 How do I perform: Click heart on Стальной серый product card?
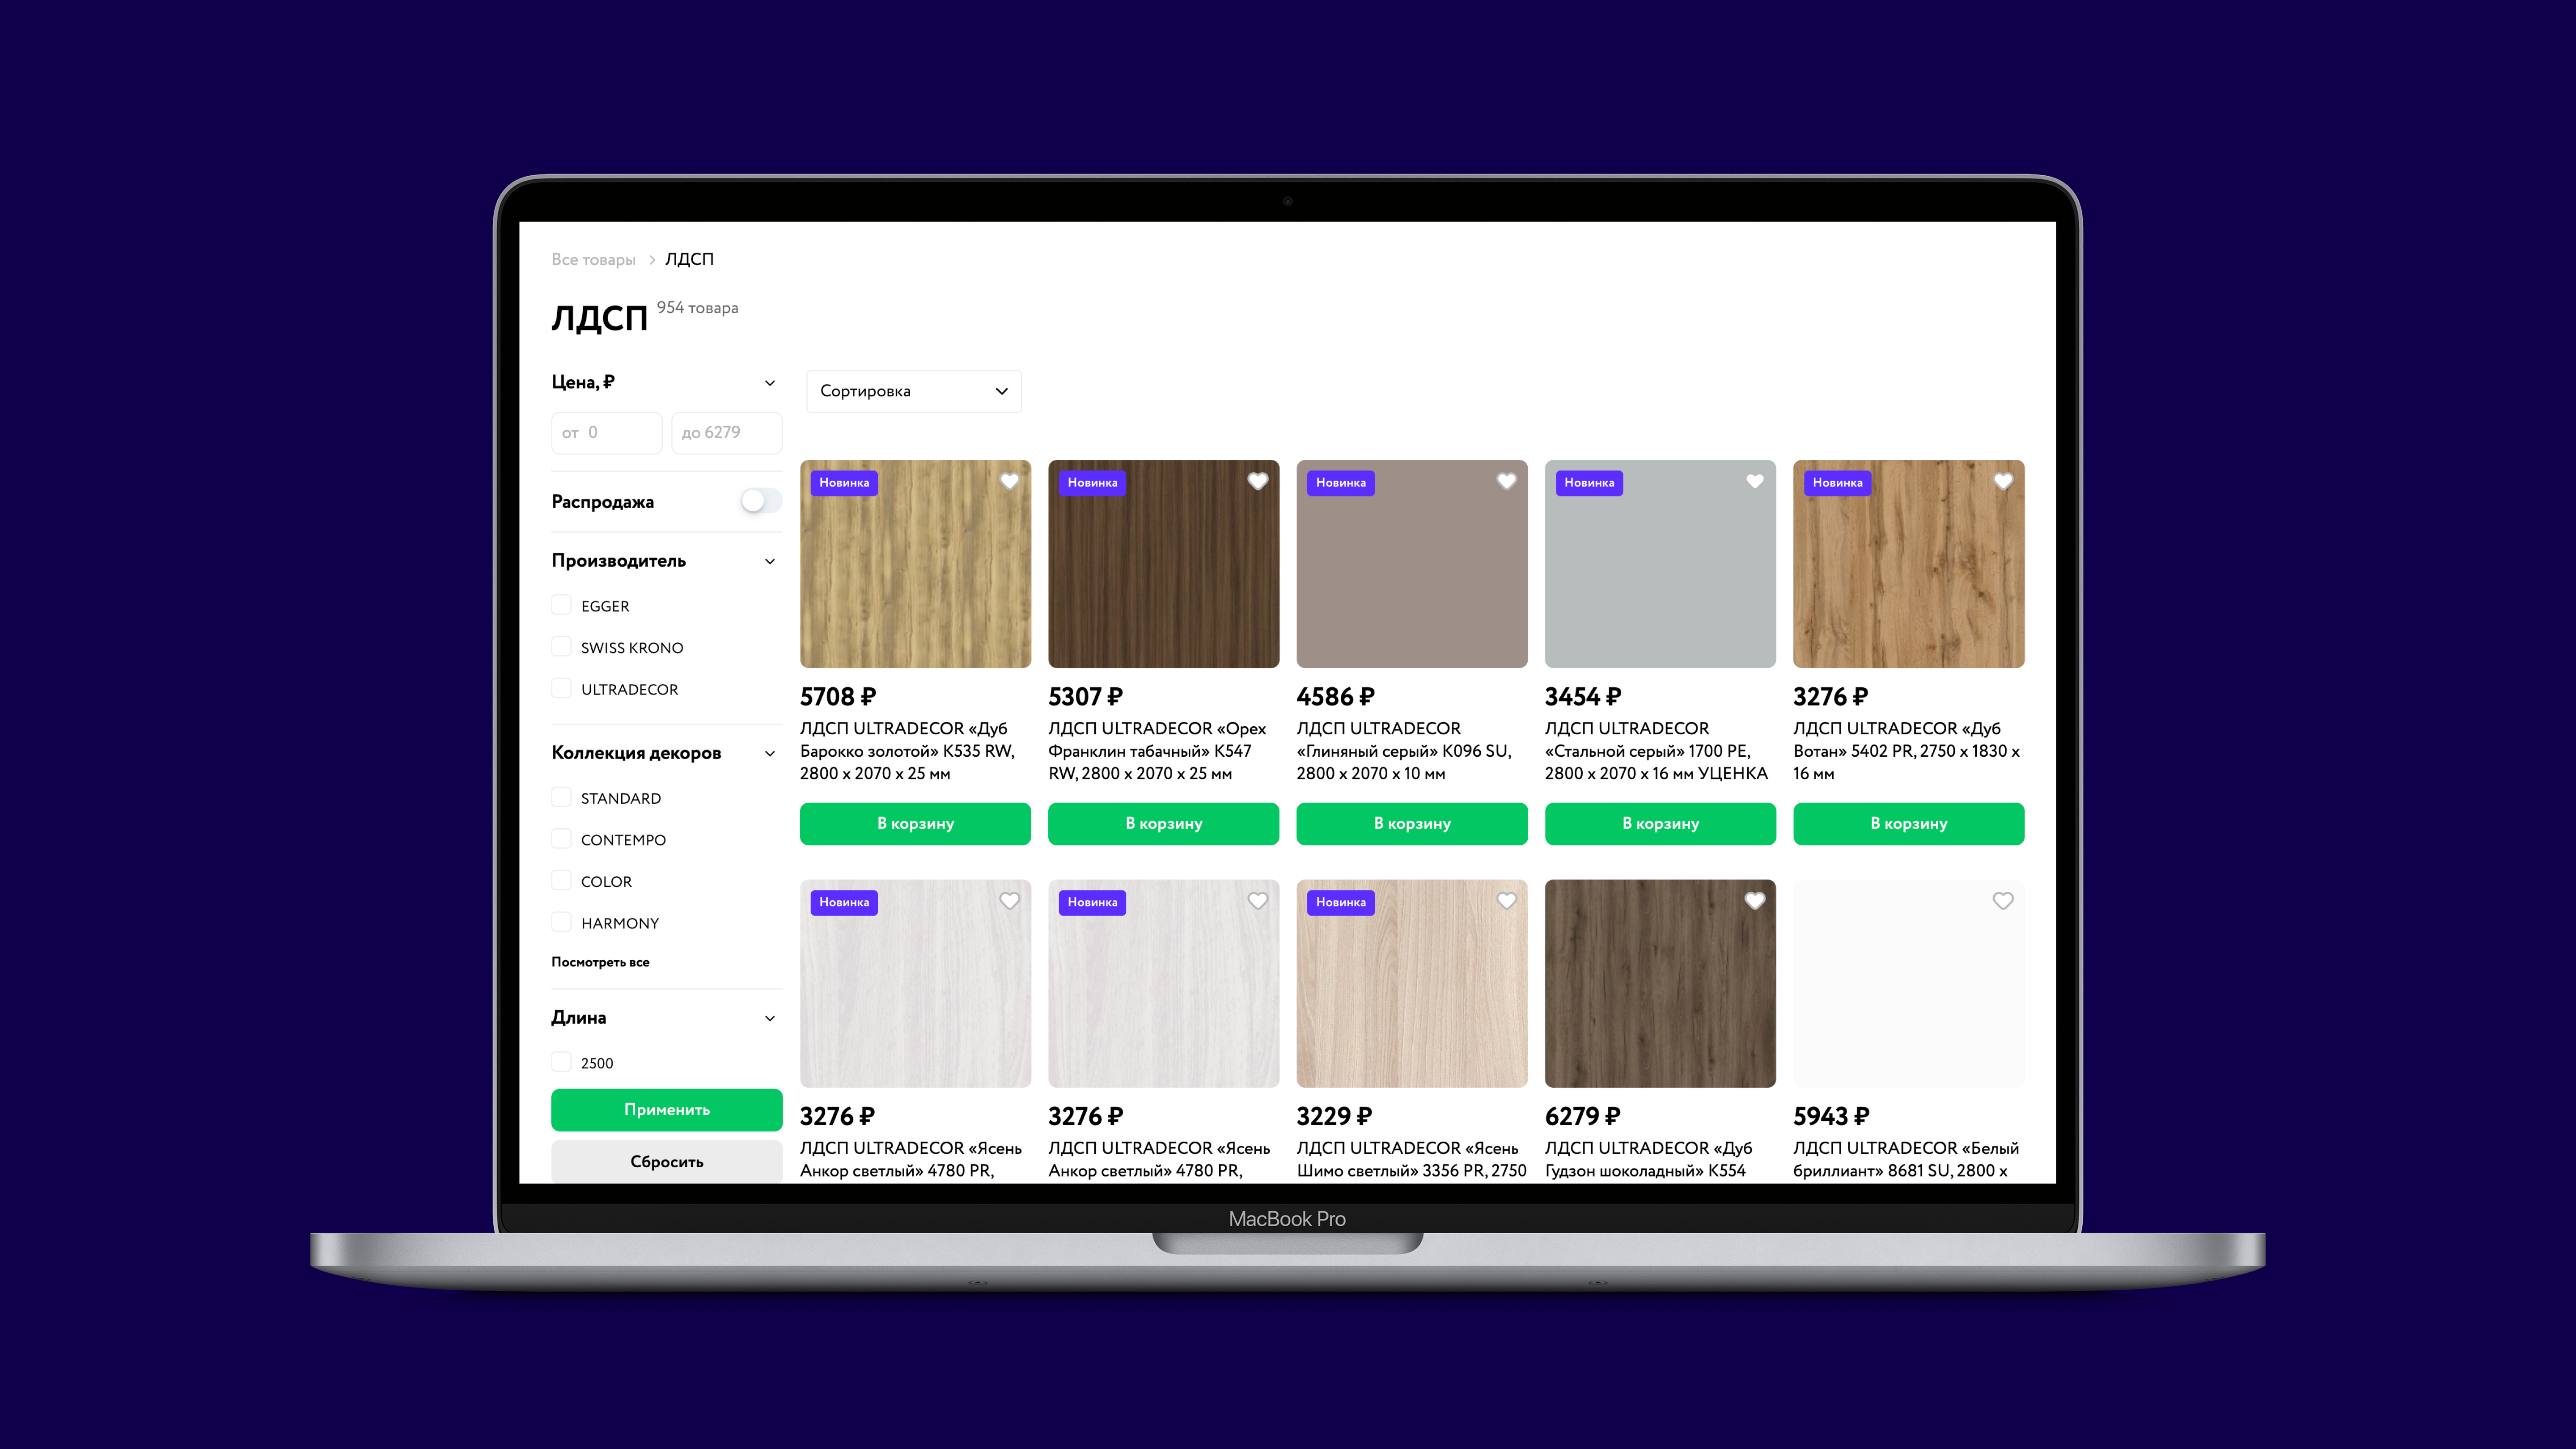[1754, 481]
